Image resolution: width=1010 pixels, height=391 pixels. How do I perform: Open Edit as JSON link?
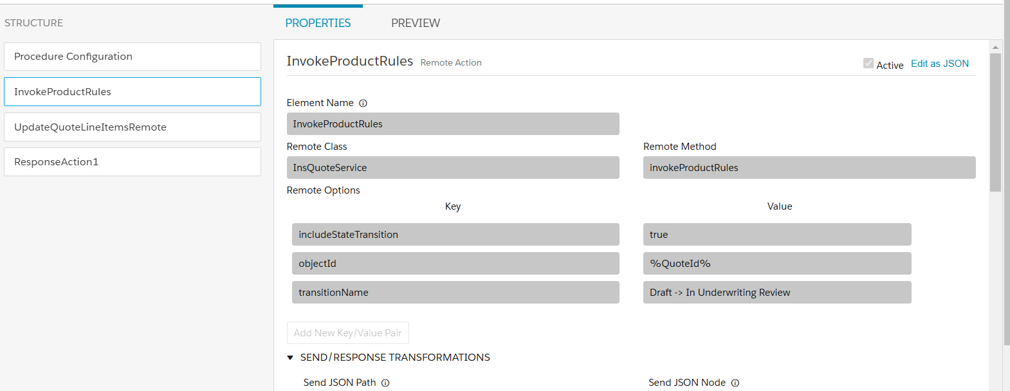click(939, 64)
